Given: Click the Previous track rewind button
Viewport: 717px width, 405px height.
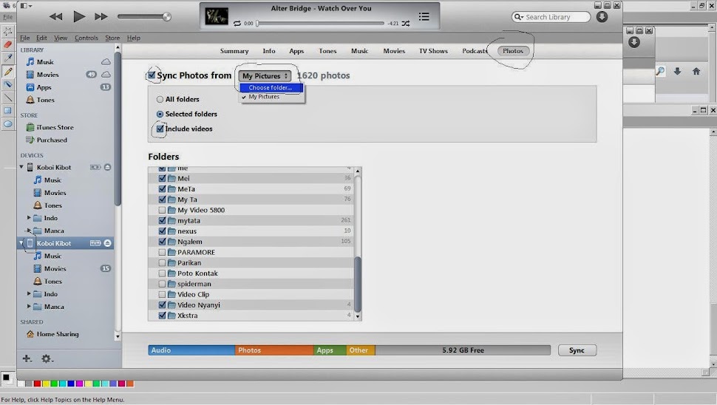Looking at the screenshot, I should (55, 17).
